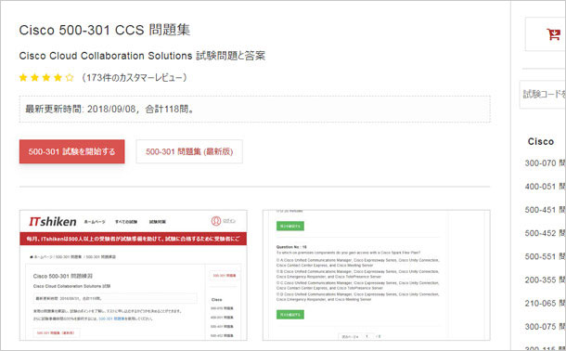Open the 400-051 exam link in sidebar

pos(545,187)
